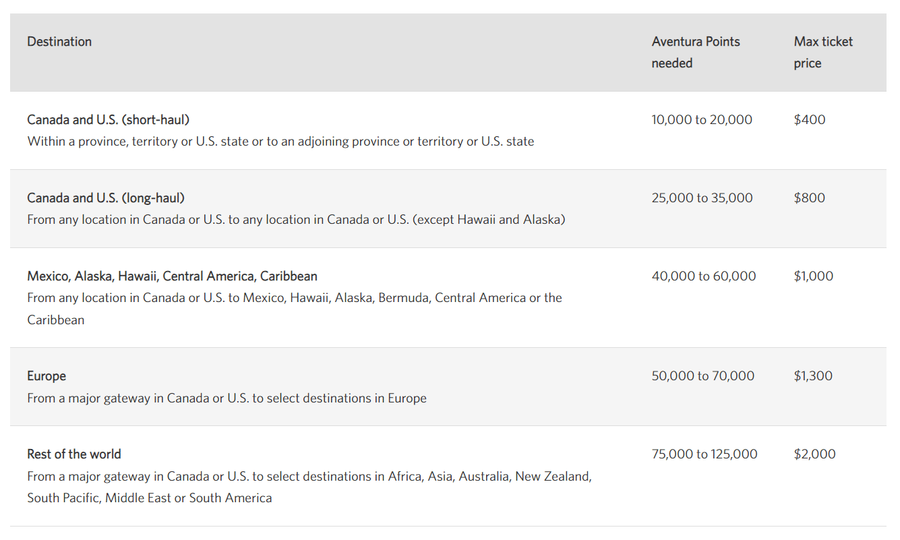The width and height of the screenshot is (900, 540).
Task: Select the Canada and U.S. (long-haul) title
Action: coord(106,198)
